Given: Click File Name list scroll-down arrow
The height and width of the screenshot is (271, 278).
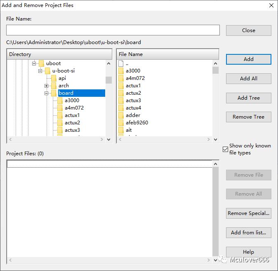Looking at the screenshot, I should 215,140.
